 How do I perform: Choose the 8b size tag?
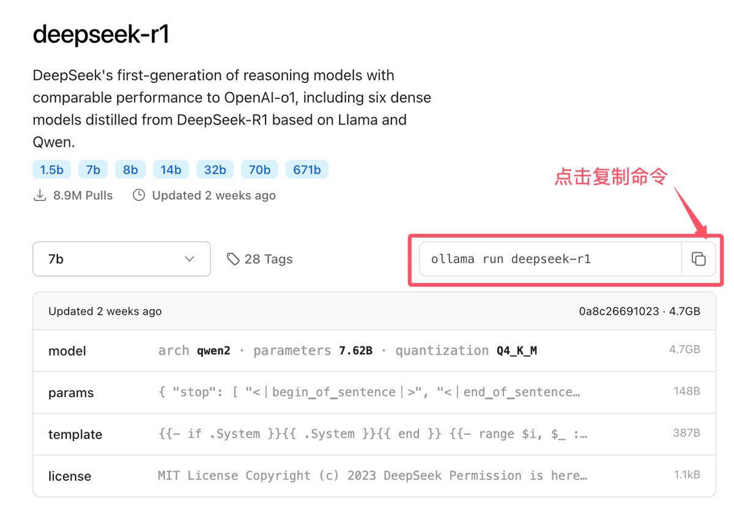[x=130, y=170]
